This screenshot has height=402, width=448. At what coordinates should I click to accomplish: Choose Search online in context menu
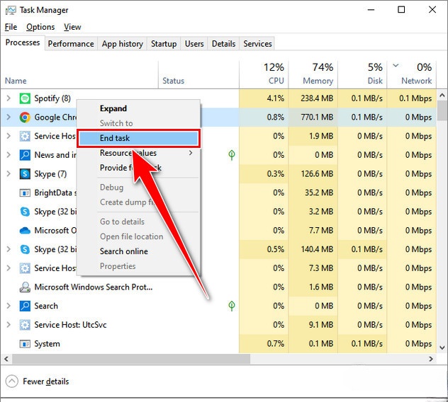click(x=138, y=251)
